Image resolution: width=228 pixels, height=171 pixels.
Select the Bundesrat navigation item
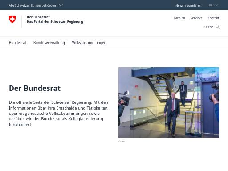(17, 43)
